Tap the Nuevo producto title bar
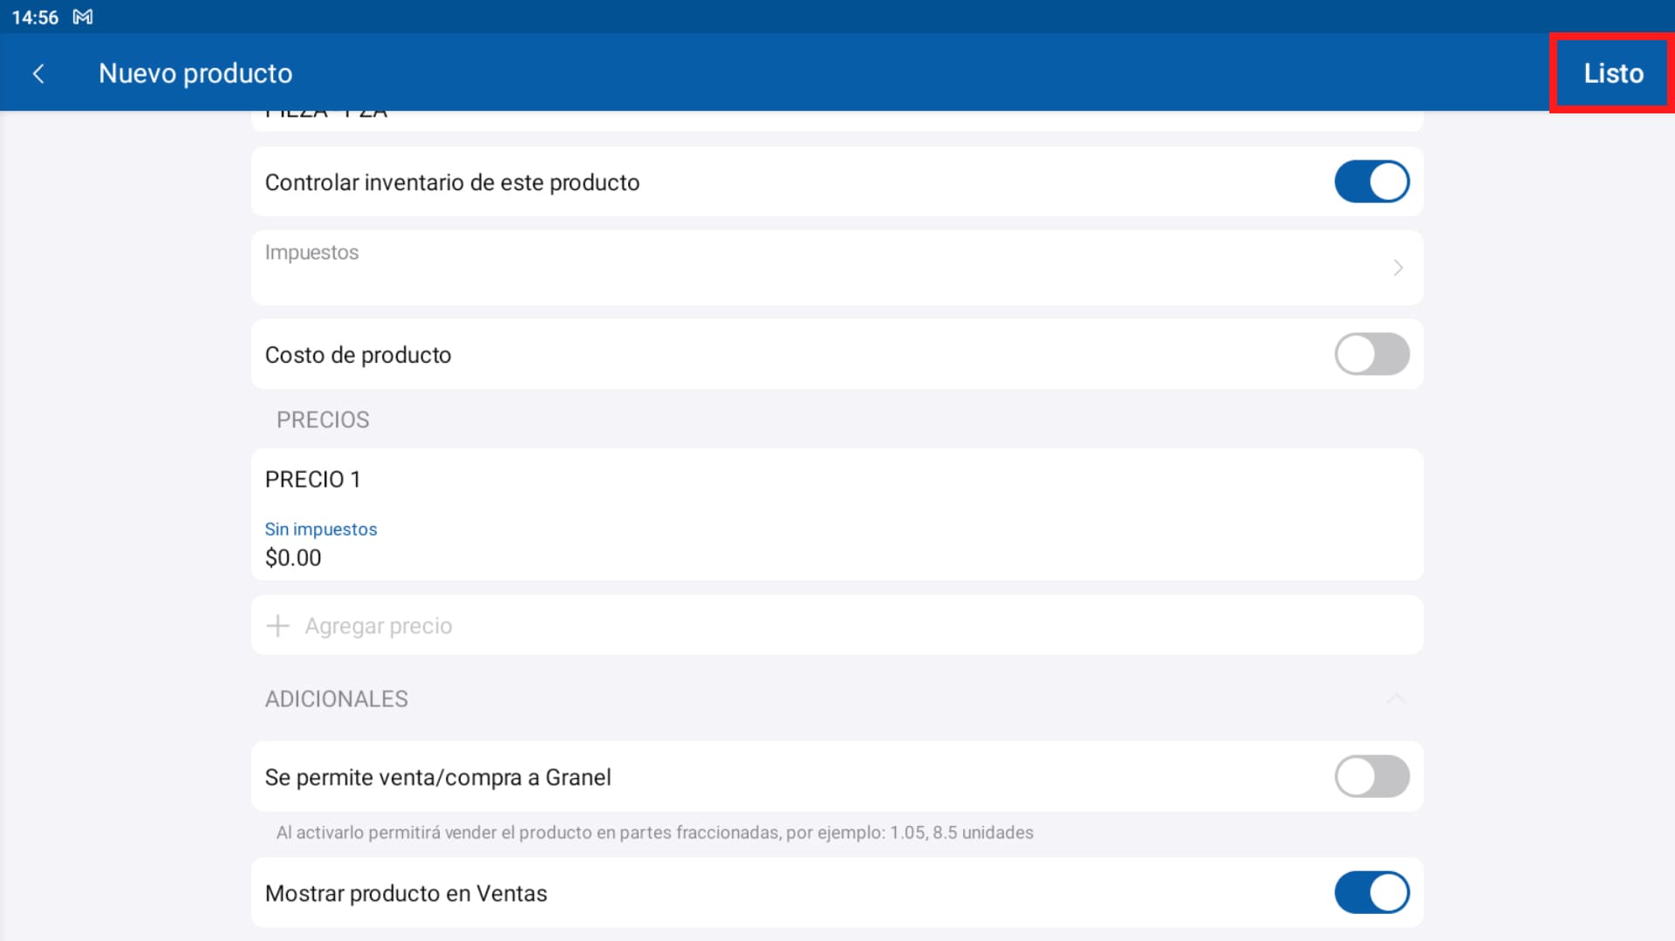This screenshot has width=1675, height=941. 195,73
